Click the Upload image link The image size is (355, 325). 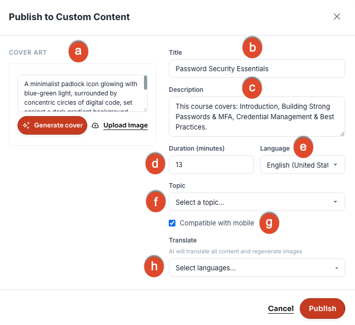(x=125, y=125)
